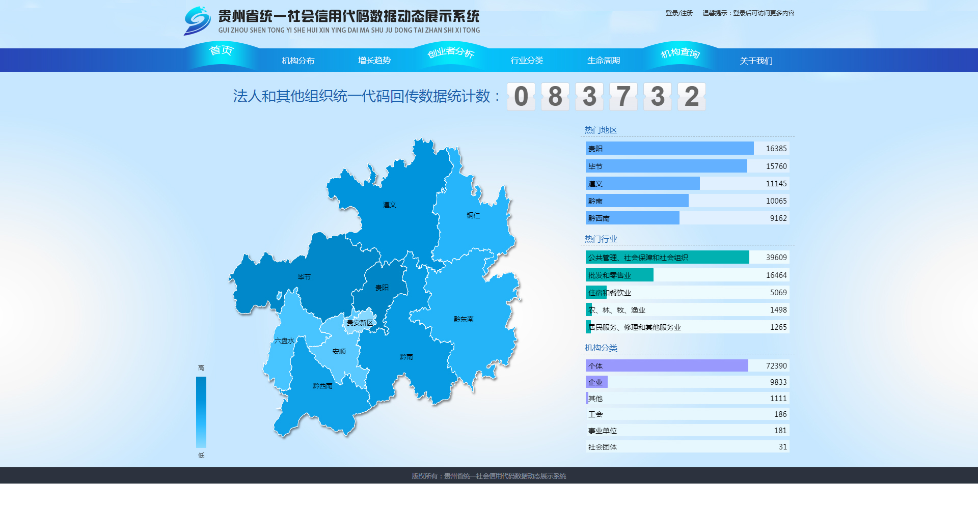Open the 首页 home tab

point(221,51)
